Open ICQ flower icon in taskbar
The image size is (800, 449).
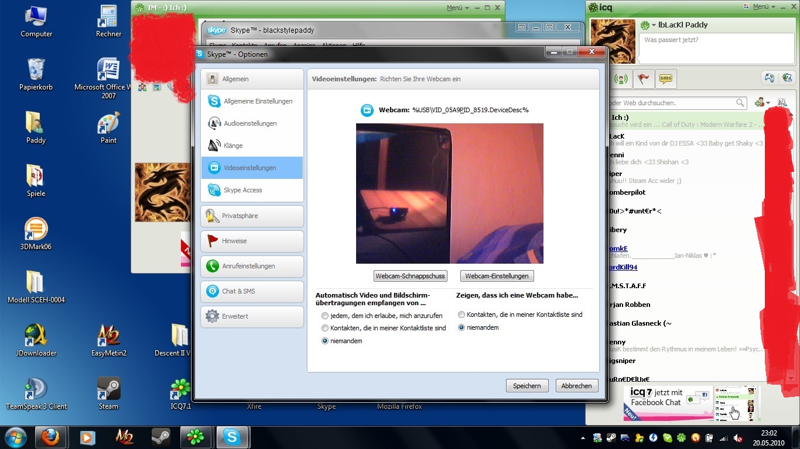[195, 437]
